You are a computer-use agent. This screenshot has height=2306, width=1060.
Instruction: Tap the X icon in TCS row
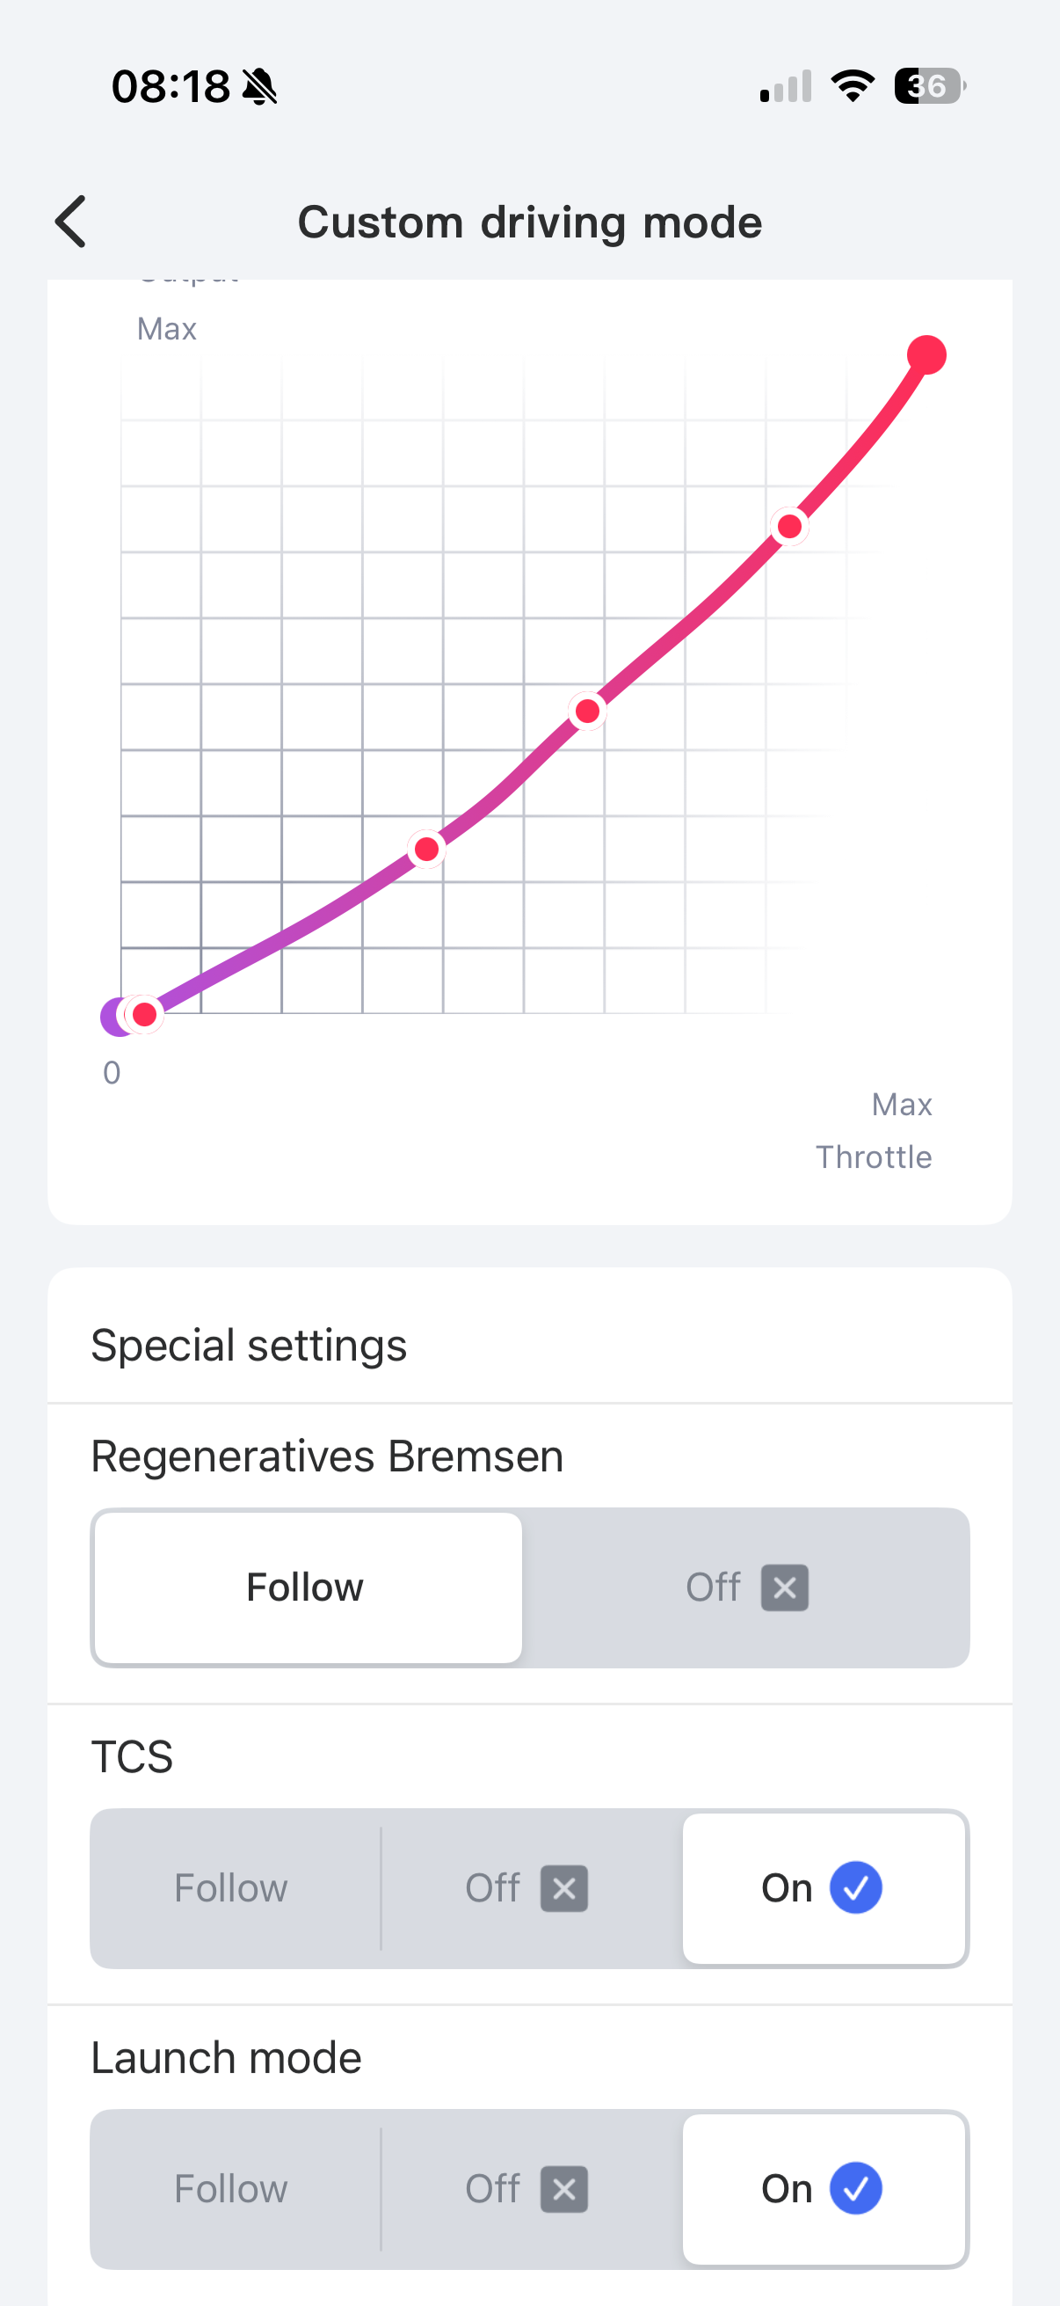[564, 1888]
